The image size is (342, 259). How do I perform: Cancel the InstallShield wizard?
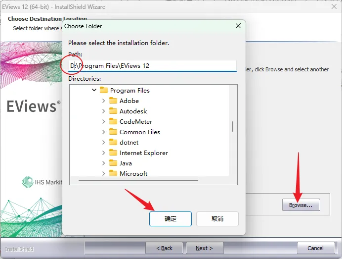pyautogui.click(x=316, y=248)
